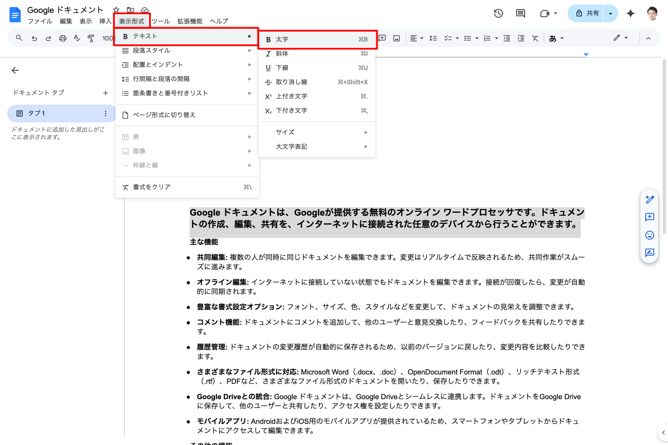Open the user account avatar
Viewport: 668px width, 445px height.
coord(652,13)
